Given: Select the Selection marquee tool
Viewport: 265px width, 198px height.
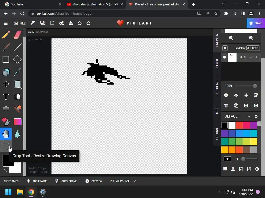Looking at the screenshot, I should pos(18,84).
